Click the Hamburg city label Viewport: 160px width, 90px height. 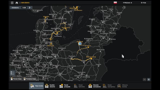[40, 45]
